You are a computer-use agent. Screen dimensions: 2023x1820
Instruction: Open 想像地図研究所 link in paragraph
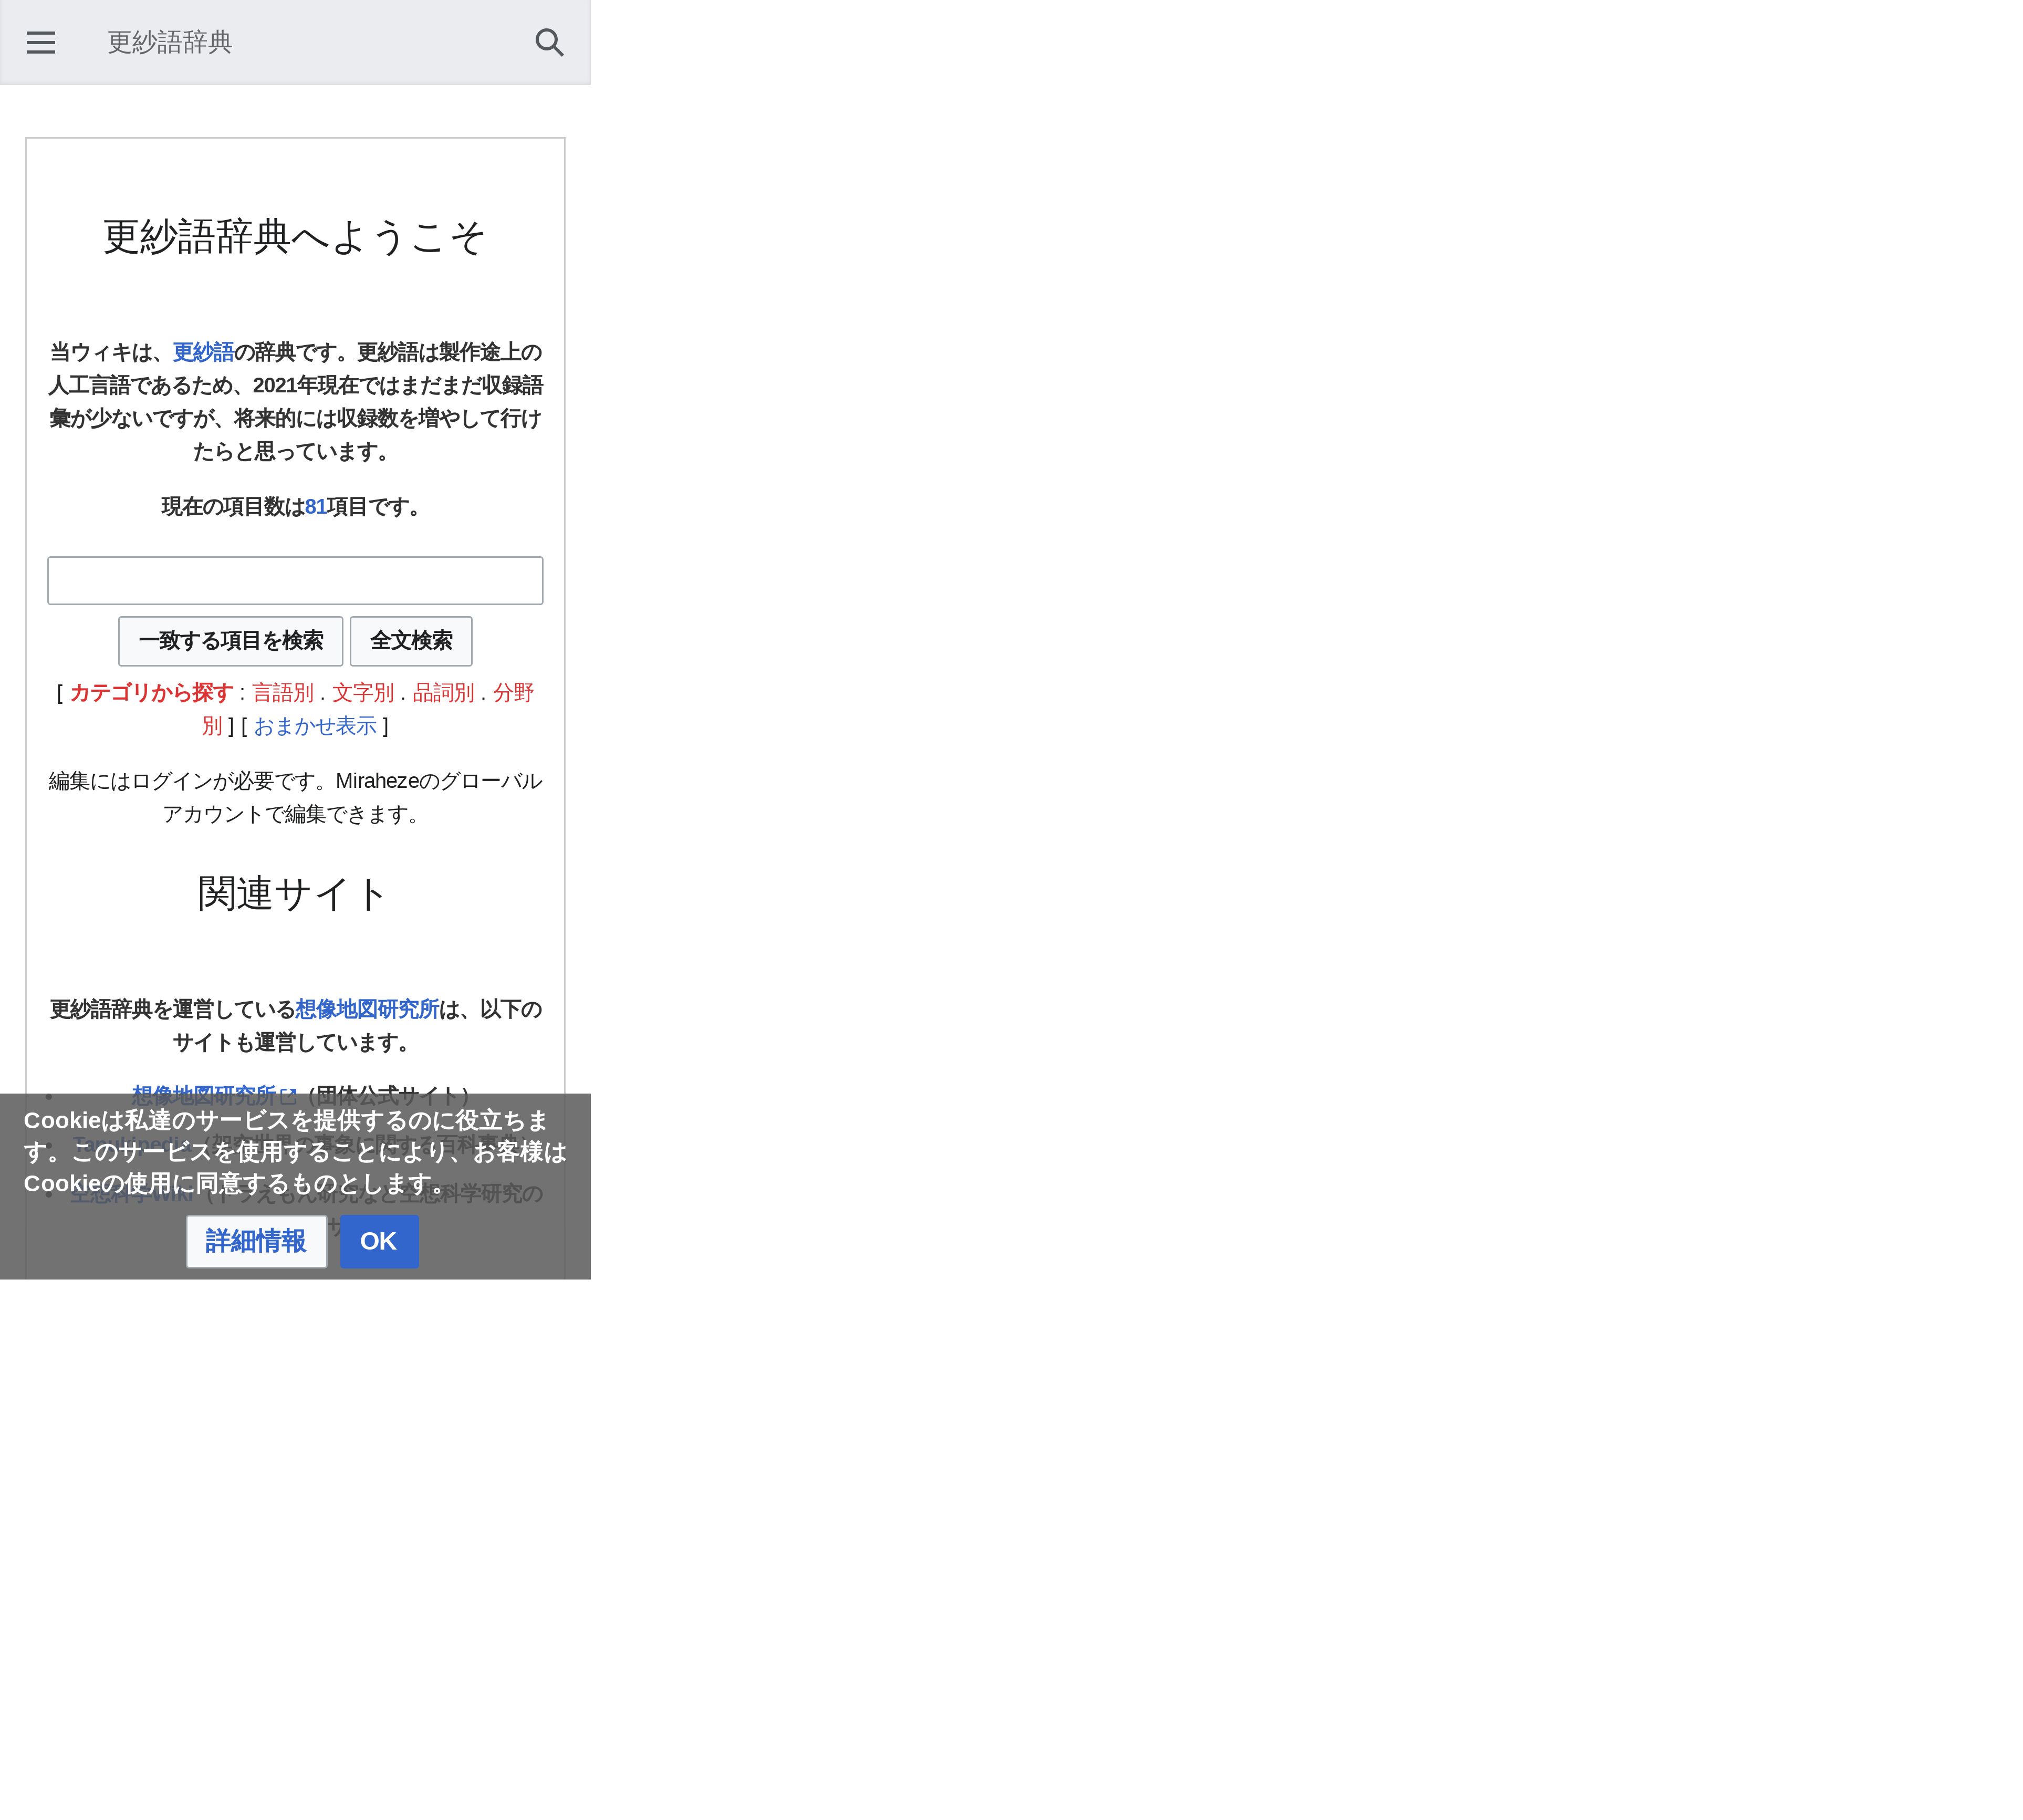coord(367,1009)
